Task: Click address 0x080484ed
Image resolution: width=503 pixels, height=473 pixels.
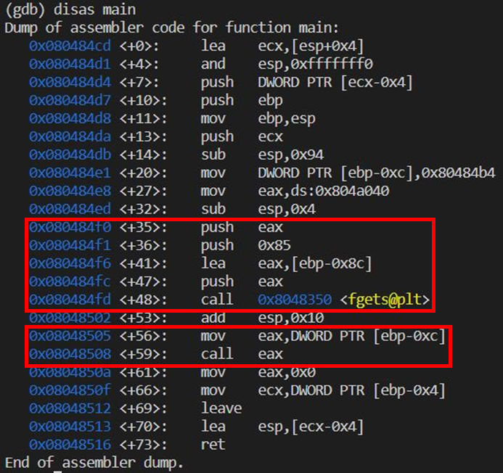Action: click(70, 209)
